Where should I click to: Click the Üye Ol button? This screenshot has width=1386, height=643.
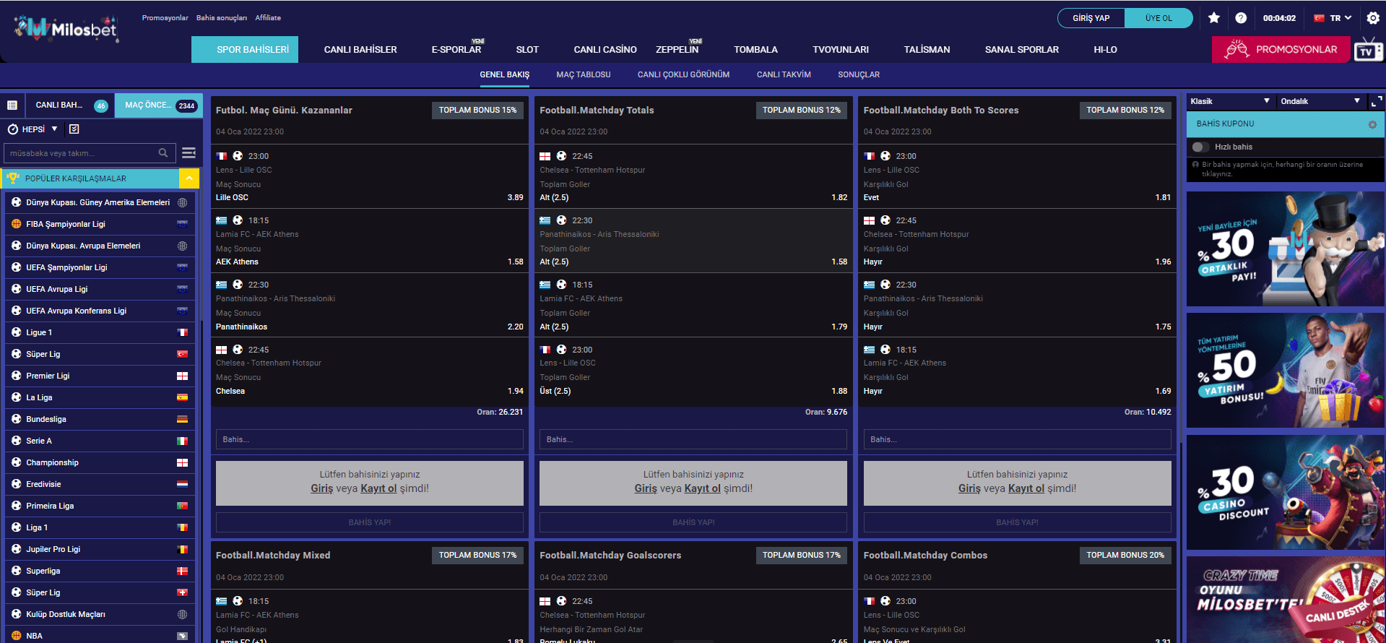[1158, 18]
